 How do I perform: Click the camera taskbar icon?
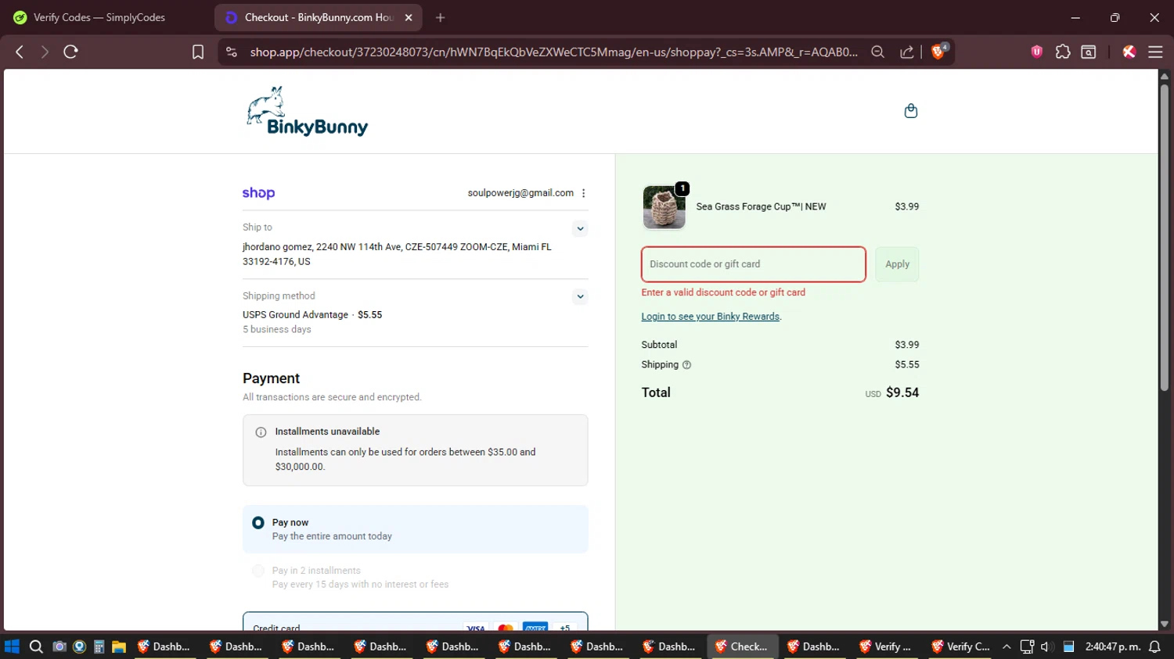(x=59, y=646)
